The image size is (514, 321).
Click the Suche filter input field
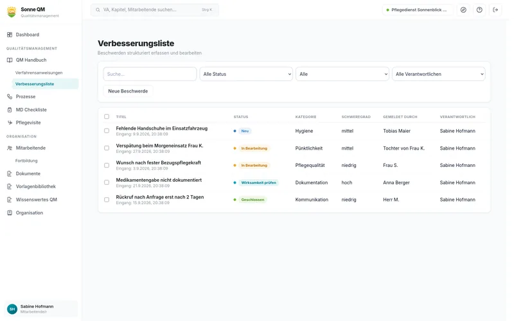(x=150, y=74)
